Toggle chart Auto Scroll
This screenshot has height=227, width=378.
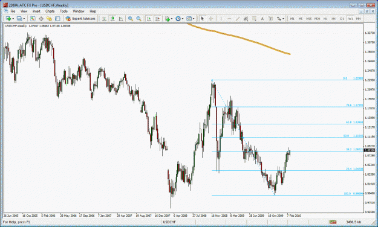click(149, 19)
